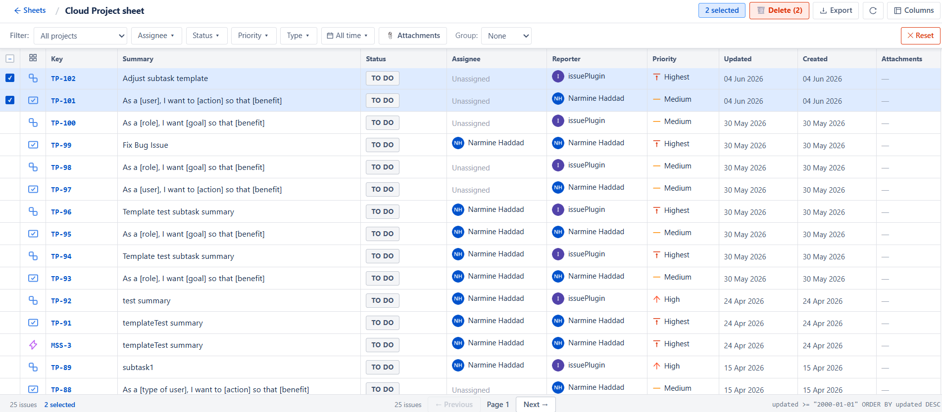942x412 pixels.
Task: Click the subtask icon in row TP-94
Action: (33, 256)
